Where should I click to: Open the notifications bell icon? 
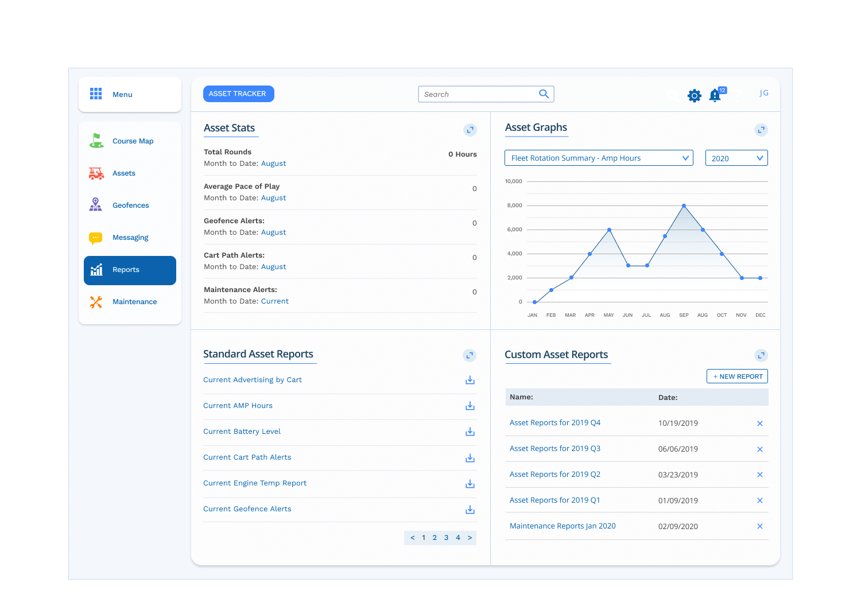point(715,95)
